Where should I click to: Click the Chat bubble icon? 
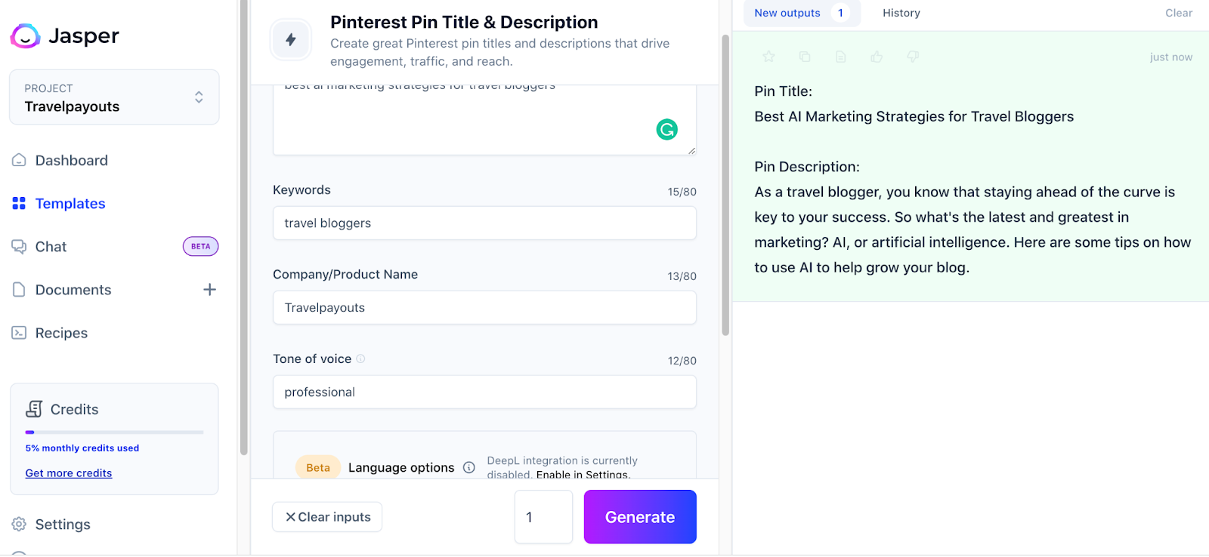(19, 246)
